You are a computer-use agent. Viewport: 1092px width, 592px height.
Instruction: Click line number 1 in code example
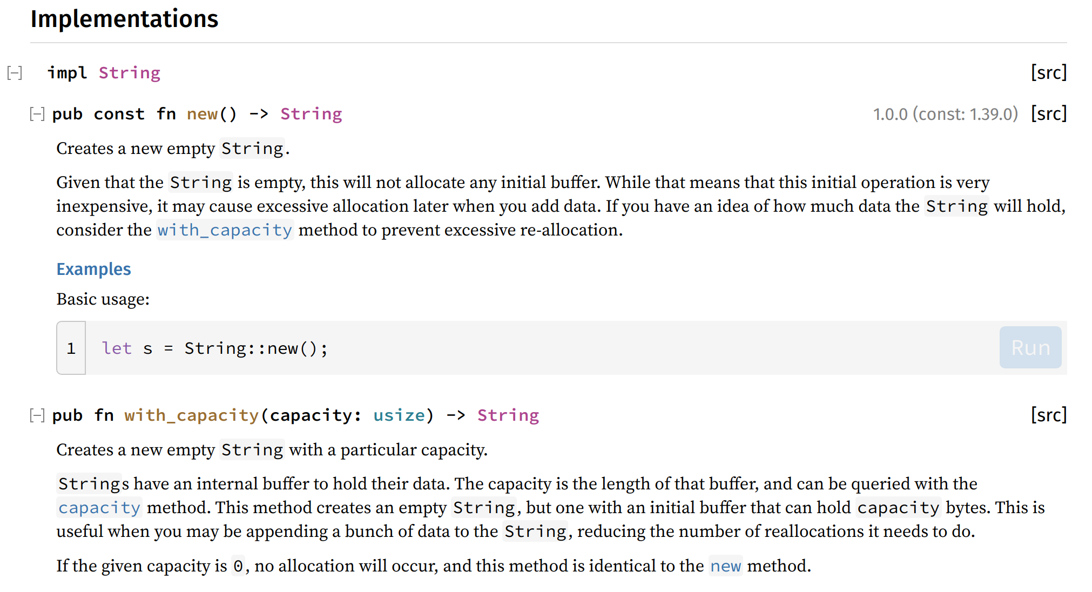pyautogui.click(x=71, y=348)
